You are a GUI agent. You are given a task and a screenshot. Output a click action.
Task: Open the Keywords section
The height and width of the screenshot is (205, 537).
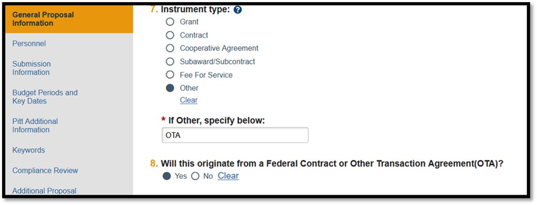click(x=29, y=150)
